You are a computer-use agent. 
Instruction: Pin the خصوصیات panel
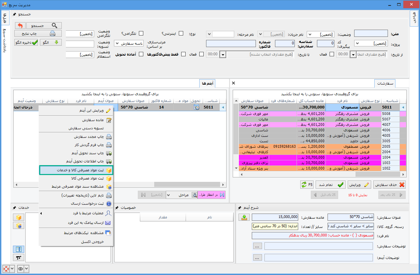pyautogui.click(x=117, y=208)
